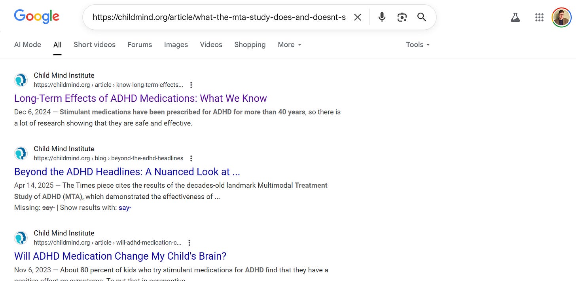This screenshot has width=576, height=281.
Task: Click Child Mind Institute name above Will ADHD Medication
Action: point(64,233)
